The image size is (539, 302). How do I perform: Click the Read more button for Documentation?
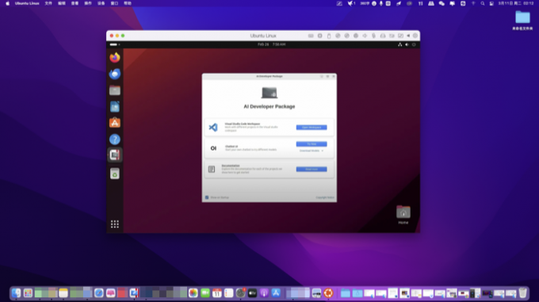tap(312, 169)
